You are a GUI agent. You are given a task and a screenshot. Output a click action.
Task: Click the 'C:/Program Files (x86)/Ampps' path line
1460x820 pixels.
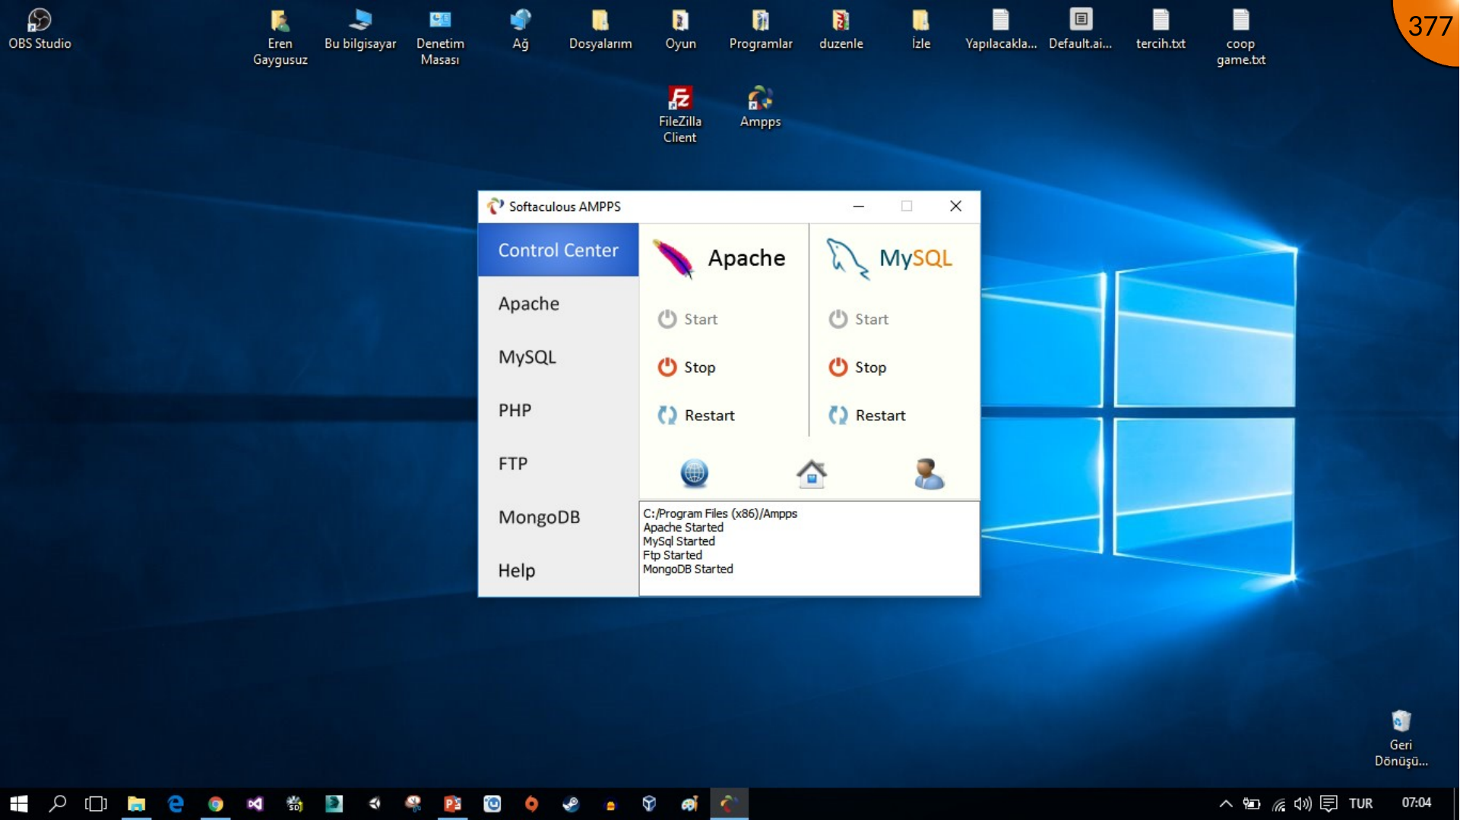(720, 513)
